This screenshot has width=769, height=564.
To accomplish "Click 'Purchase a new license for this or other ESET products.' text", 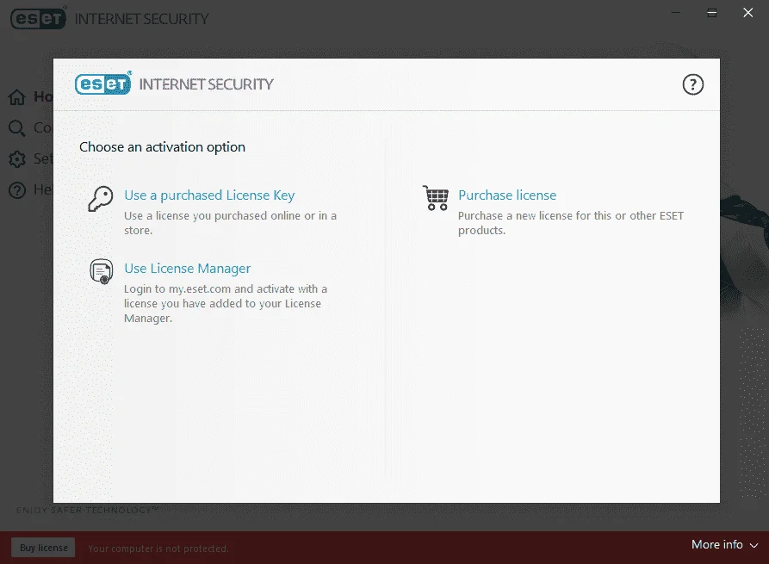I will (x=571, y=223).
